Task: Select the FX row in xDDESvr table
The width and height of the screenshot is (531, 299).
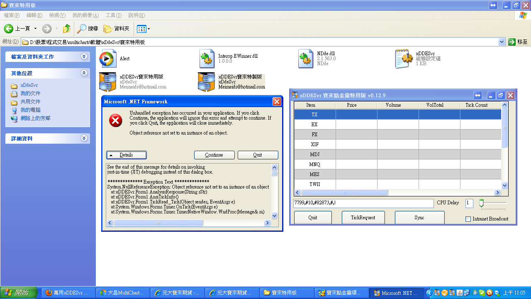Action: click(x=398, y=134)
